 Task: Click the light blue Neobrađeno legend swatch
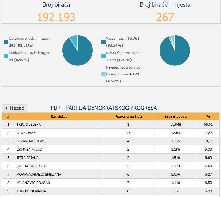tap(6, 56)
